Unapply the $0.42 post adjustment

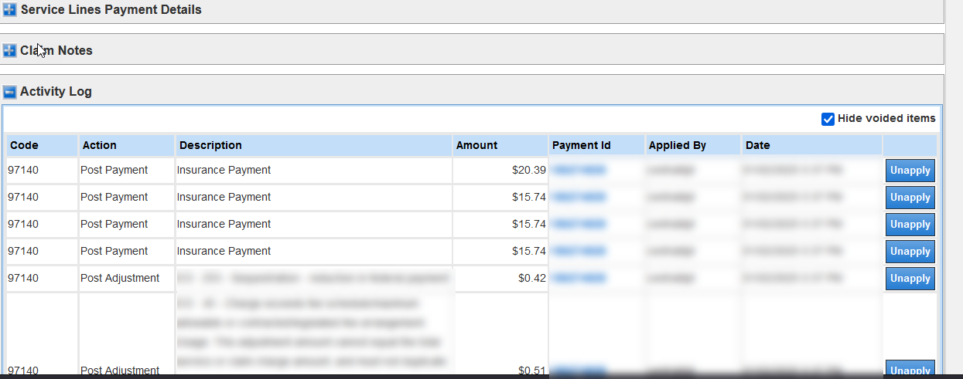click(x=910, y=279)
